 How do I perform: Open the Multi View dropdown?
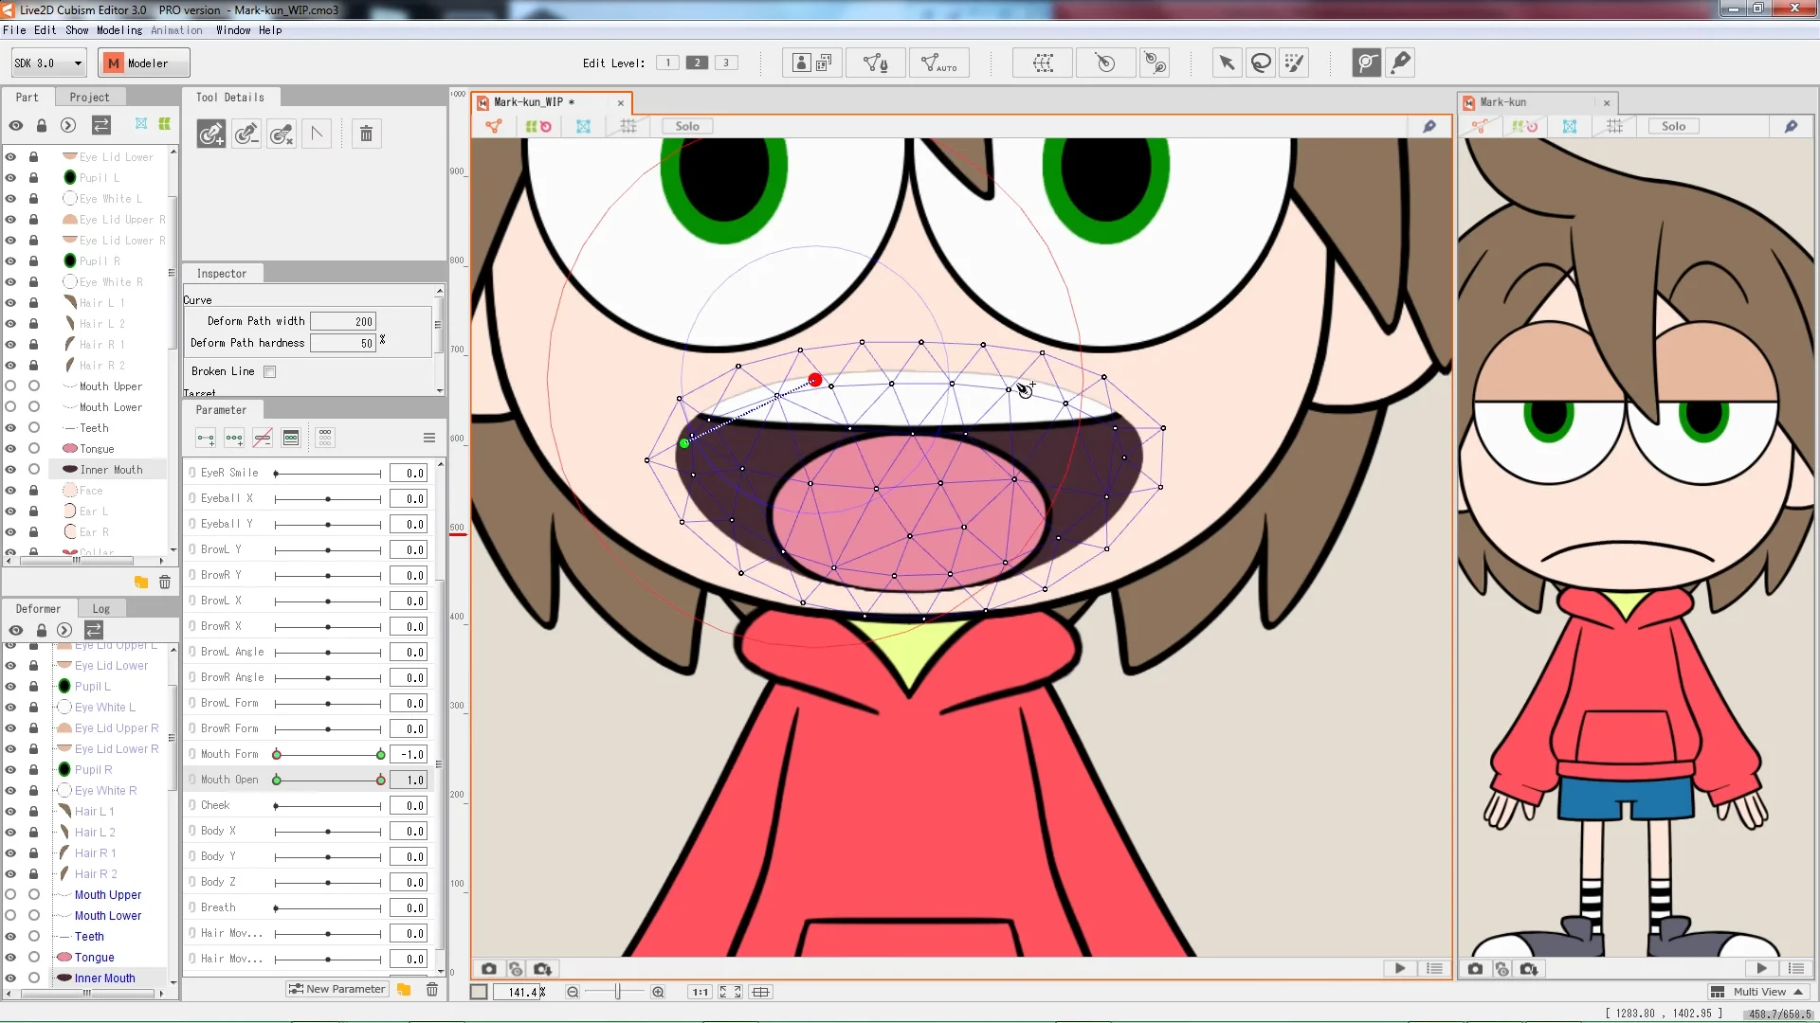1758,992
